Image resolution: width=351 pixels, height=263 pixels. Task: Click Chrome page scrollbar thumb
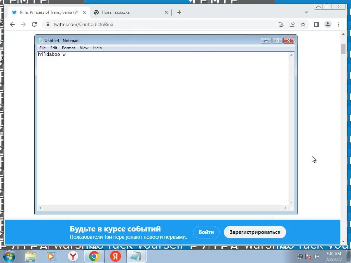(x=343, y=49)
